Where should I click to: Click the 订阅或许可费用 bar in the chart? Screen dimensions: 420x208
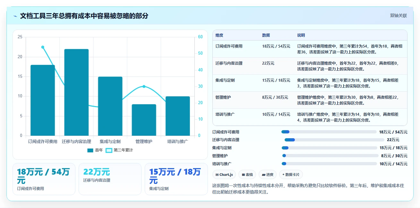[43, 100]
